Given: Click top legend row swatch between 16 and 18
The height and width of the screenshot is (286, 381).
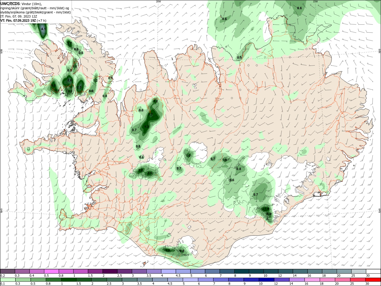Looking at the screenshot, I should click(x=315, y=271).
